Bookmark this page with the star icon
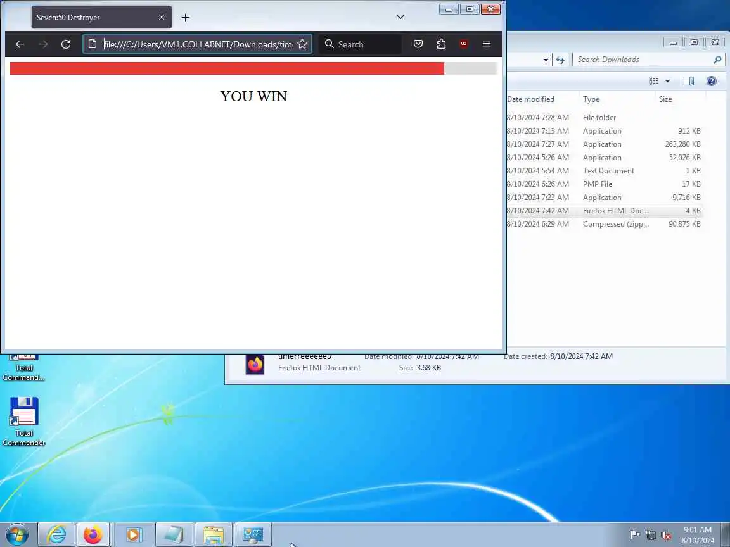Image resolution: width=730 pixels, height=547 pixels. 302,44
